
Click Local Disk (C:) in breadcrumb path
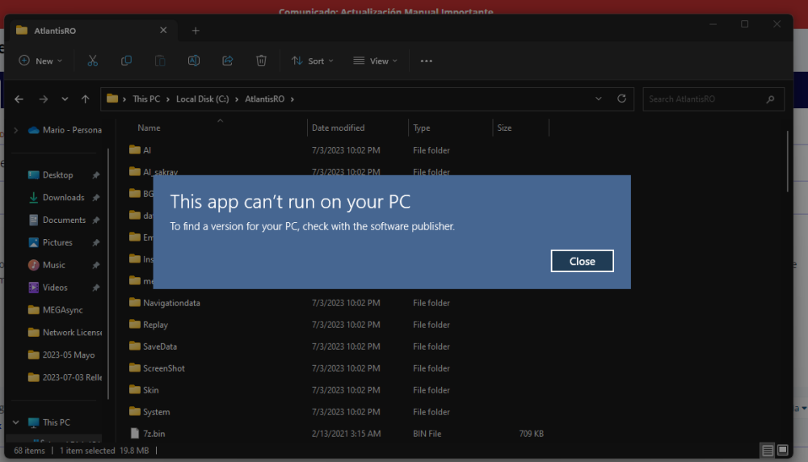click(202, 99)
